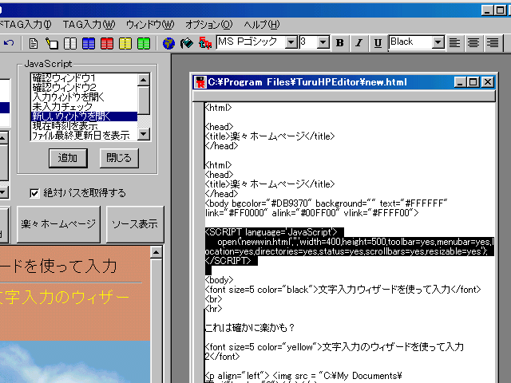Open the オプション(O) menu
The image size is (511, 383).
[x=209, y=25]
